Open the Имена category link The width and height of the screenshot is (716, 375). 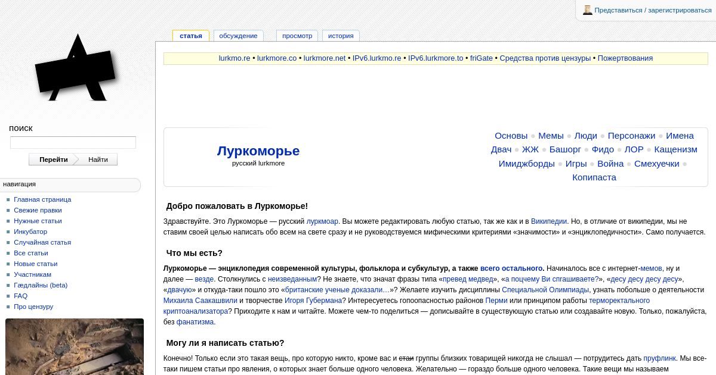click(680, 136)
